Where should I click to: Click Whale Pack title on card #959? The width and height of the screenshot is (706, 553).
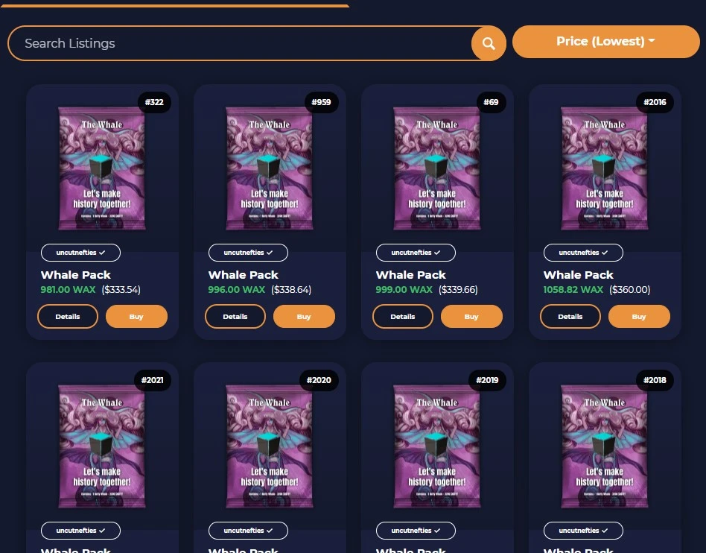243,275
